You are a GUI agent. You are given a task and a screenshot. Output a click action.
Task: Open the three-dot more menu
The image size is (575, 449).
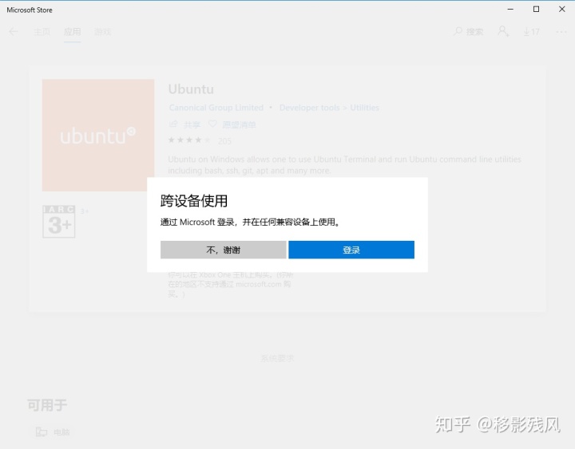(561, 32)
